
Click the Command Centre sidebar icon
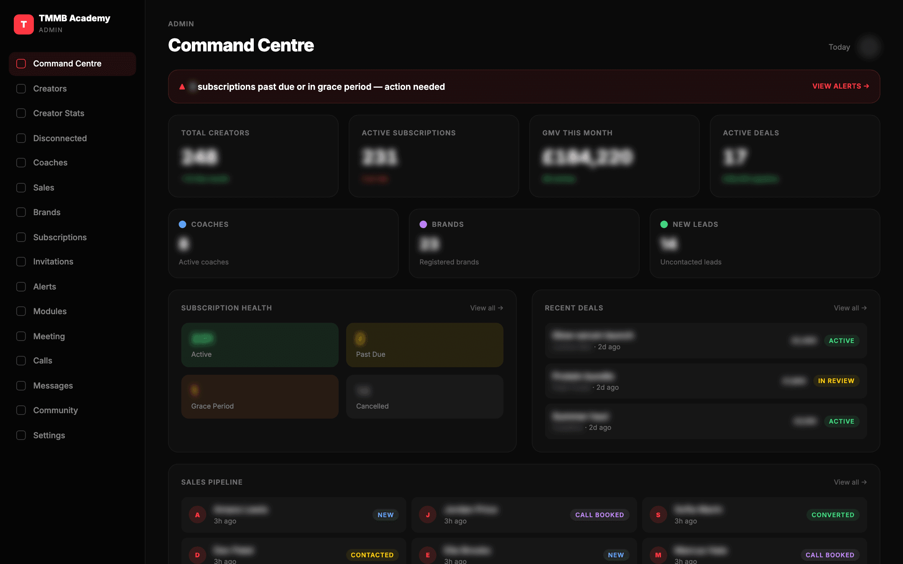point(21,64)
